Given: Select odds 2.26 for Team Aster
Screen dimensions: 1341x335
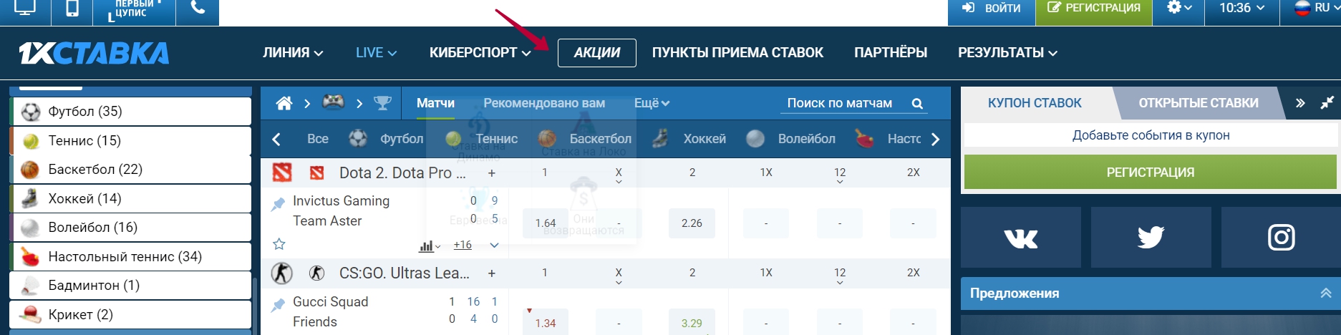Looking at the screenshot, I should pos(692,223).
